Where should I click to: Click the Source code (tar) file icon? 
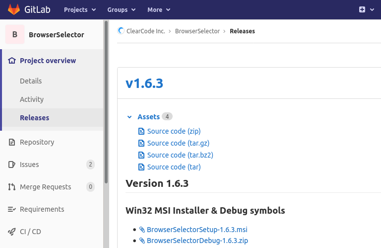tap(141, 167)
